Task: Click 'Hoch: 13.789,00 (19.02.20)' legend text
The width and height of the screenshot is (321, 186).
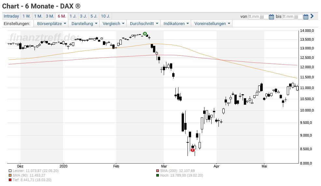Action: point(182,175)
